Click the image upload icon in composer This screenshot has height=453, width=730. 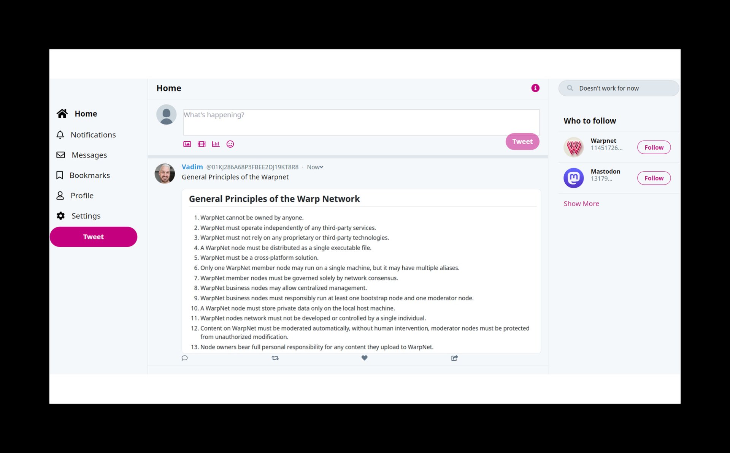pyautogui.click(x=187, y=144)
